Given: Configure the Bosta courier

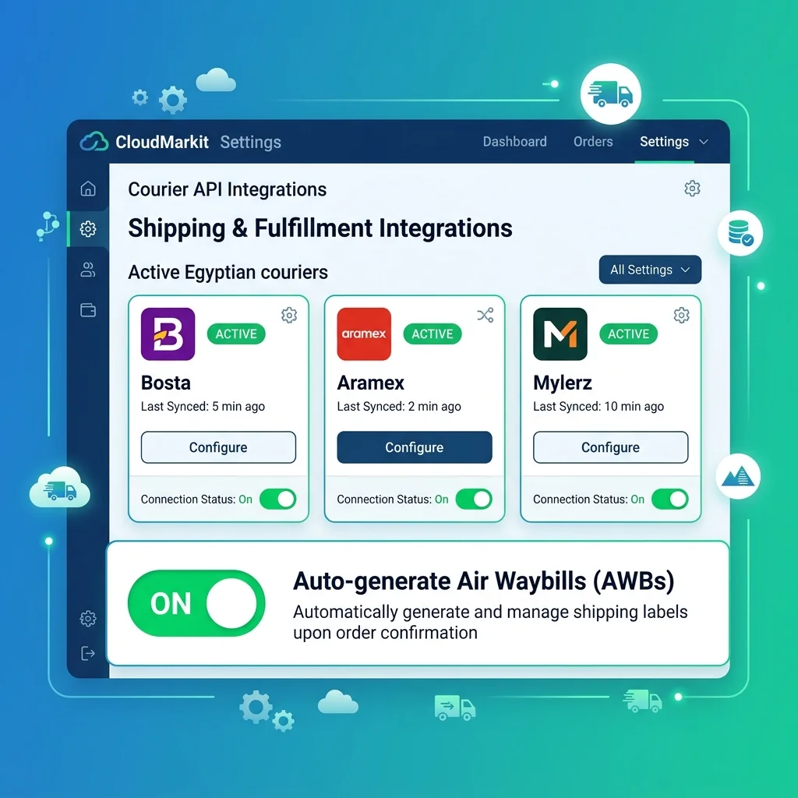Looking at the screenshot, I should pos(218,447).
